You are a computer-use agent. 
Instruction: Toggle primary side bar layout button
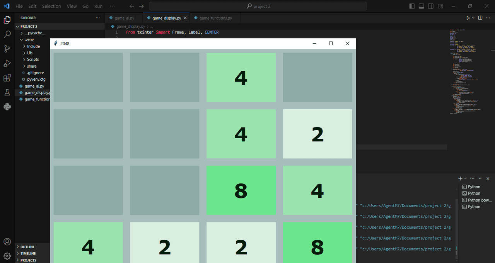(412, 6)
